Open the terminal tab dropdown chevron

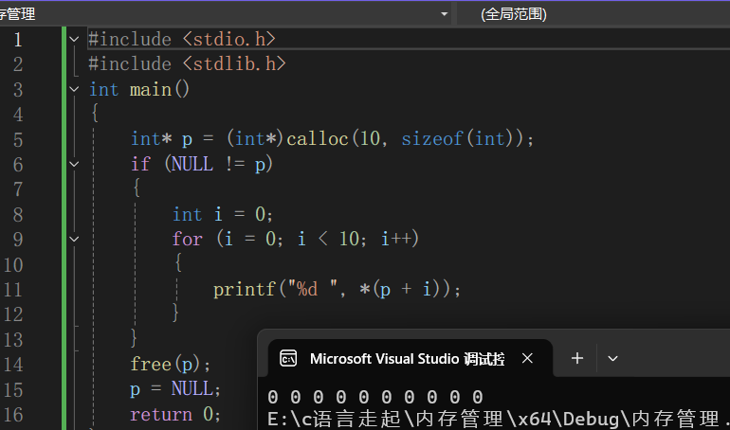pyautogui.click(x=612, y=358)
